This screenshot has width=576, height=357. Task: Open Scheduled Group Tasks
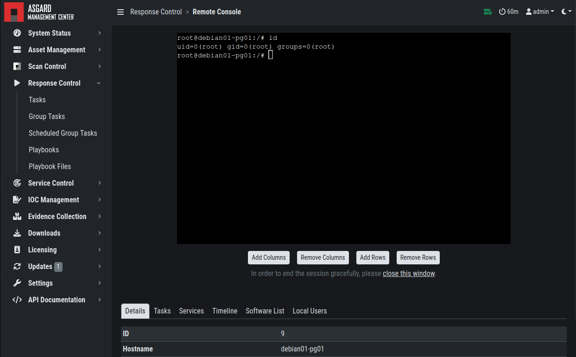coord(63,133)
